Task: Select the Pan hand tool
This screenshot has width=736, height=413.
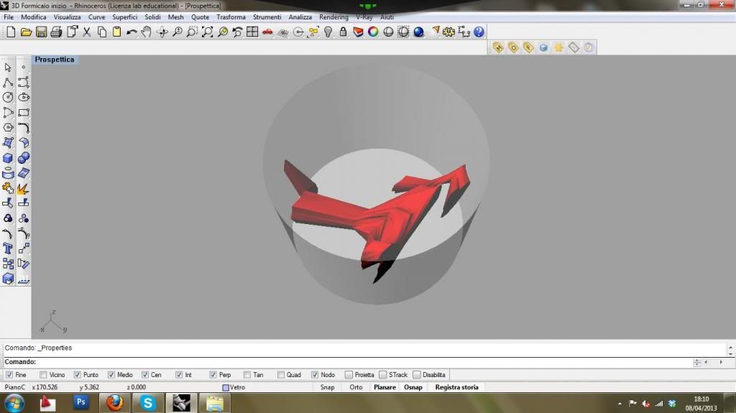Action: coord(147,32)
